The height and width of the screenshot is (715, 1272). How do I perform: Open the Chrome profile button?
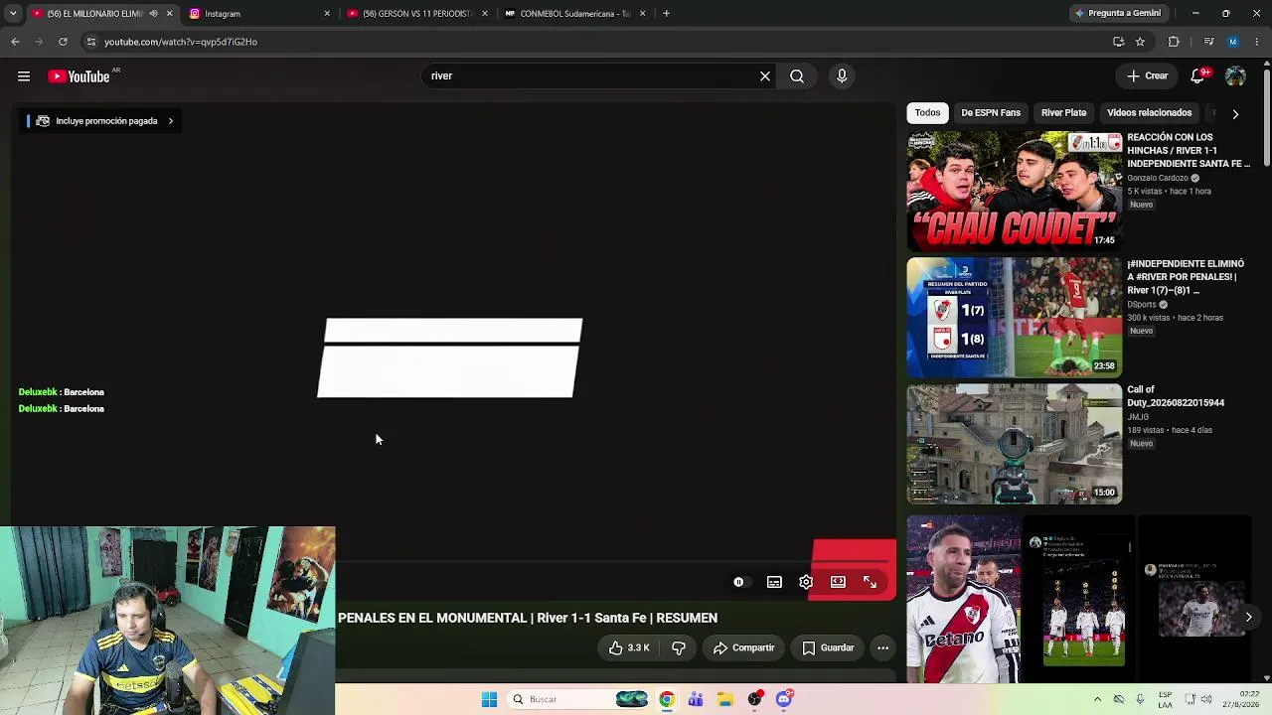pos(1232,42)
